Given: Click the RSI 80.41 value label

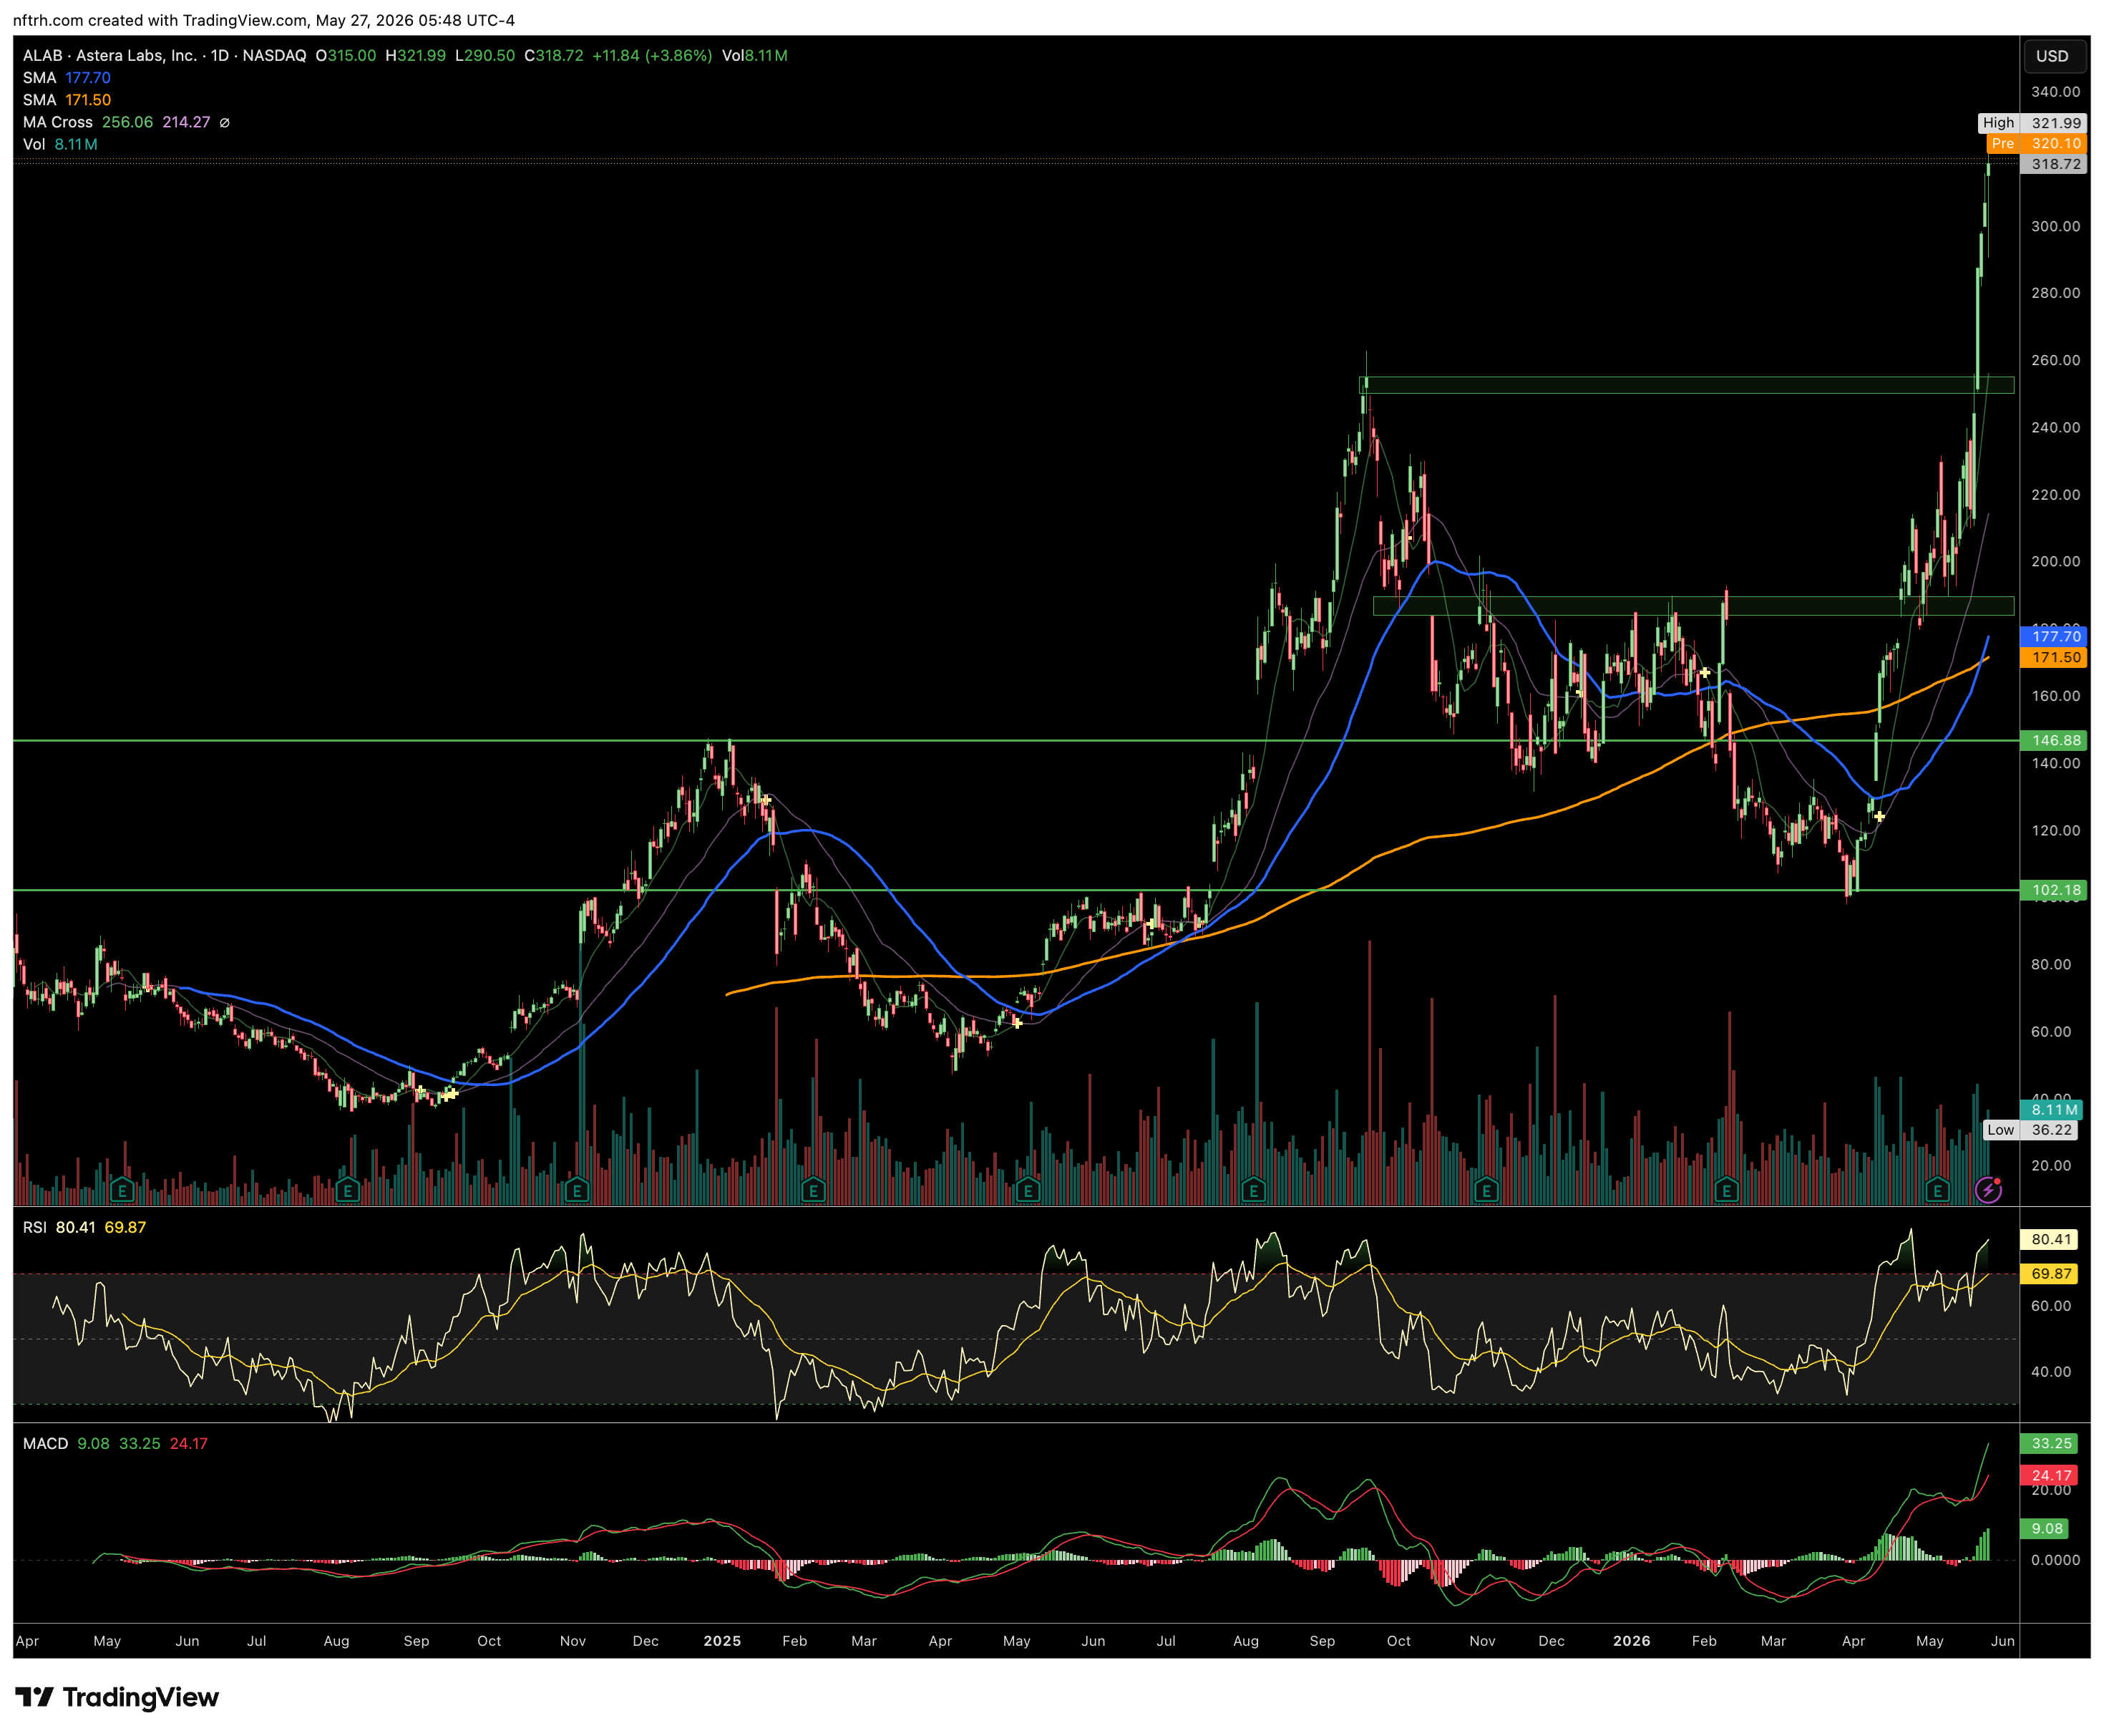Looking at the screenshot, I should click(2050, 1239).
